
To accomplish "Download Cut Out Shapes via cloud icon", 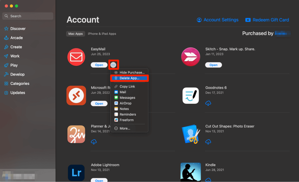I will coord(208,142).
